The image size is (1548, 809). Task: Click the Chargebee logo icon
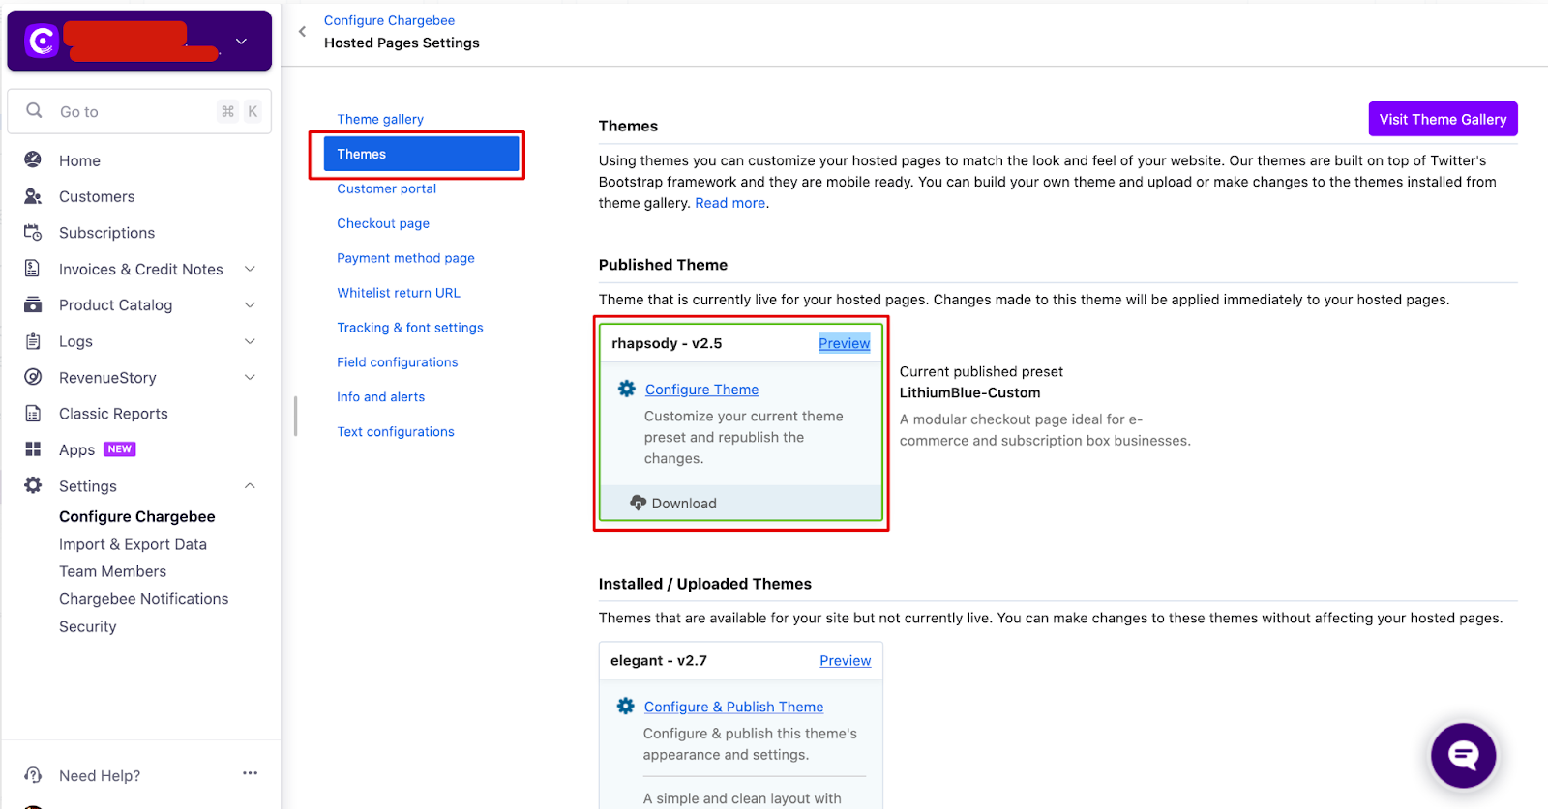coord(42,41)
